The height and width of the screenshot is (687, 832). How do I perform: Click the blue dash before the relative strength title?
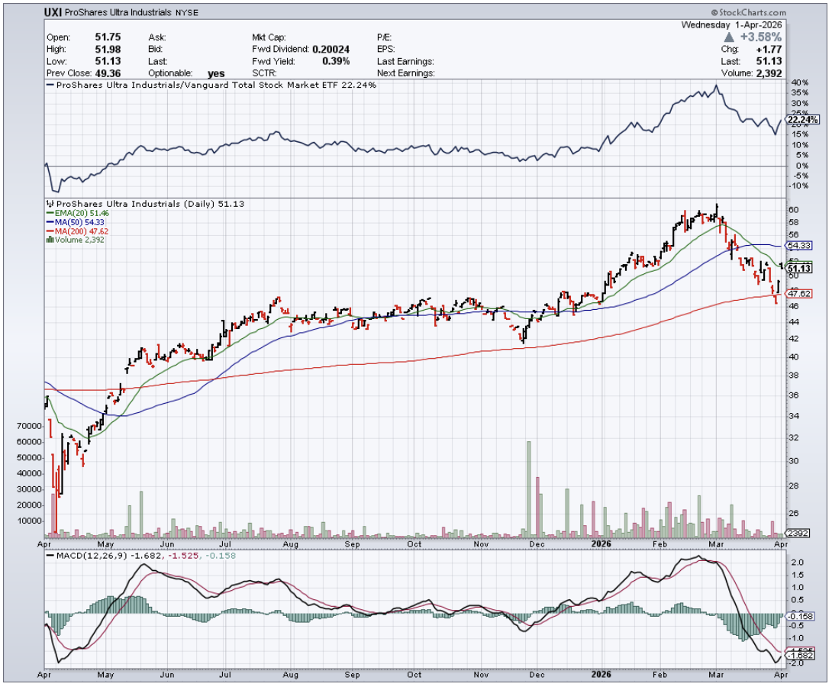50,85
